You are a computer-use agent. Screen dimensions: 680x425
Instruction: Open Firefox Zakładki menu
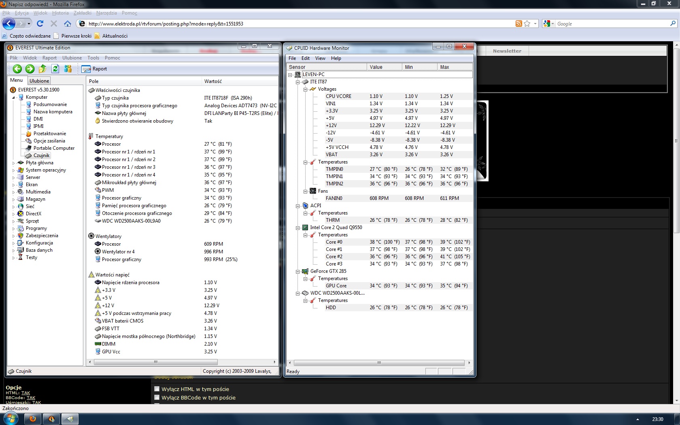82,13
